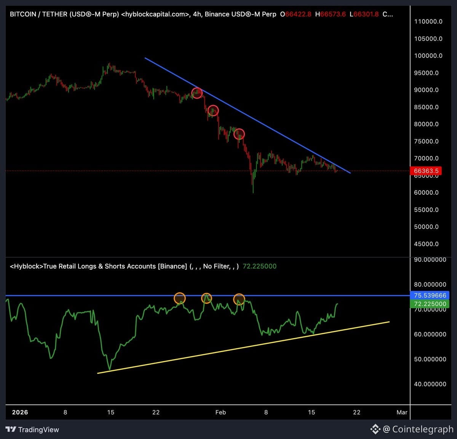Screen dimensions: 457x439
Task: Click the red 66363.5 current price label
Action: (x=425, y=171)
